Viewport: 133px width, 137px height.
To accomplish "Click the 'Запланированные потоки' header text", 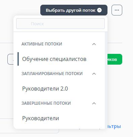I will 52,74.
